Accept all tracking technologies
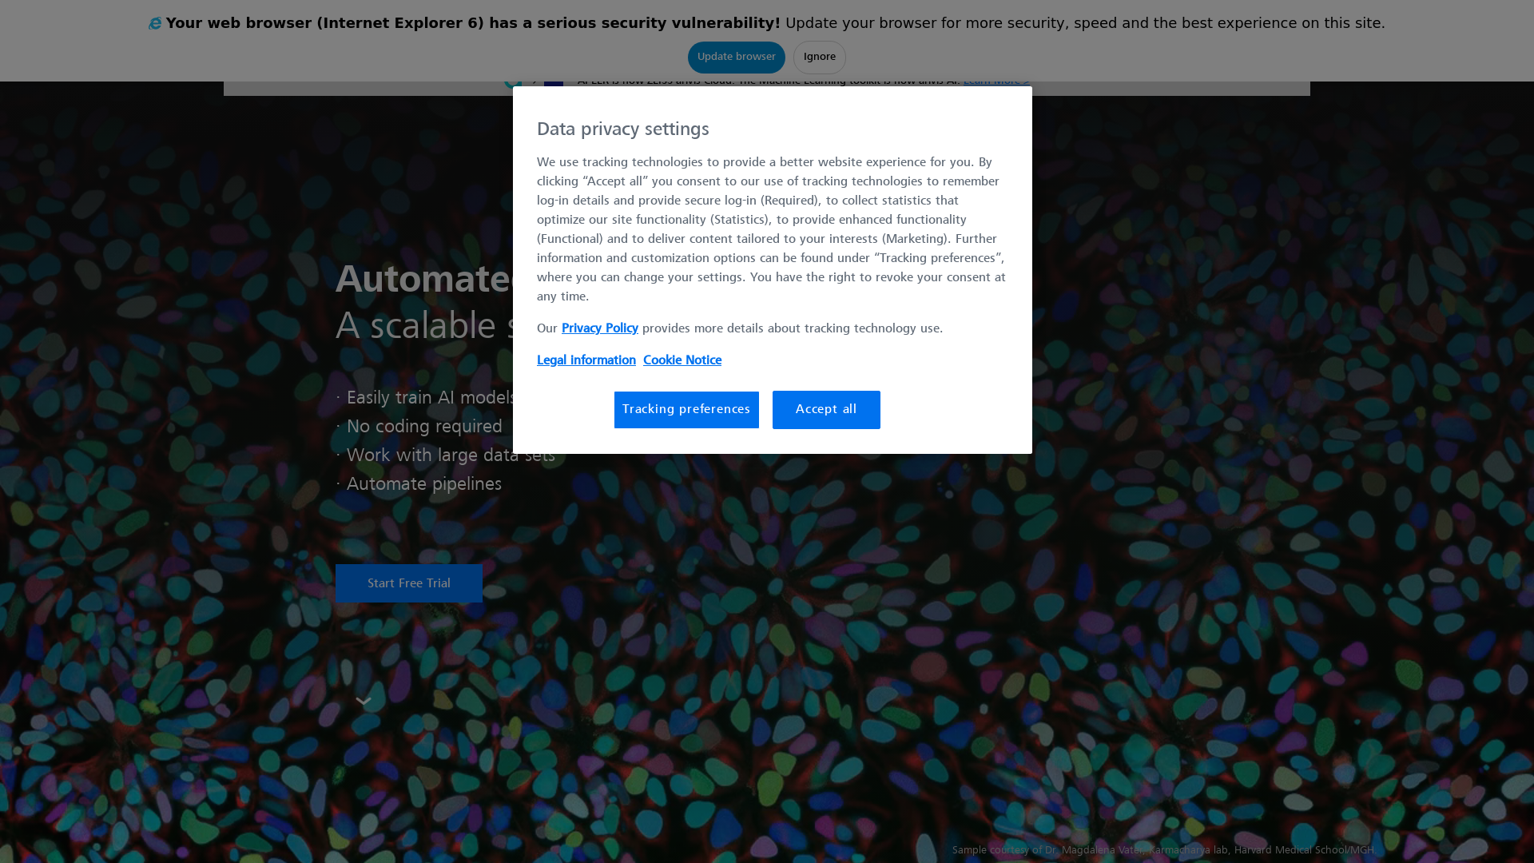Screen dimensions: 1534x863 click(826, 410)
